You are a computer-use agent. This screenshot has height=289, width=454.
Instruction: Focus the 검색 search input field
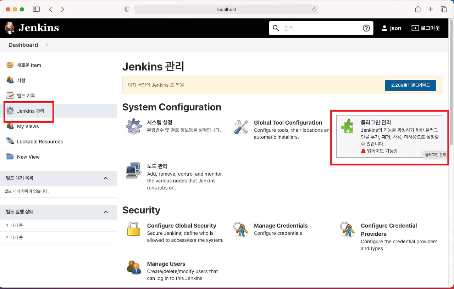click(x=321, y=28)
